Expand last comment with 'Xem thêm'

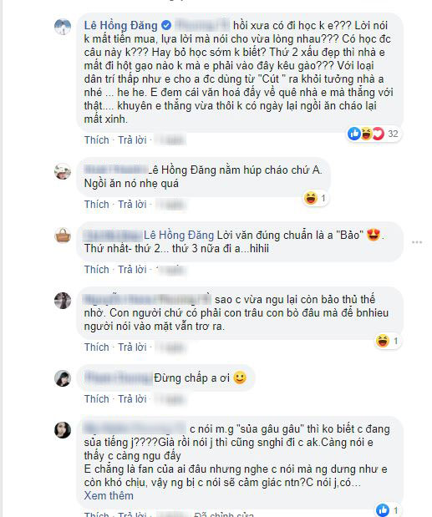coord(109,495)
